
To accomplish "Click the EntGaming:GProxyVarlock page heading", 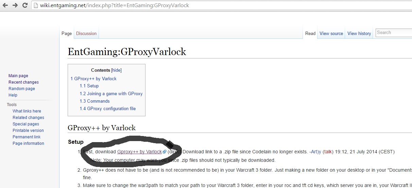I will tap(127, 52).
